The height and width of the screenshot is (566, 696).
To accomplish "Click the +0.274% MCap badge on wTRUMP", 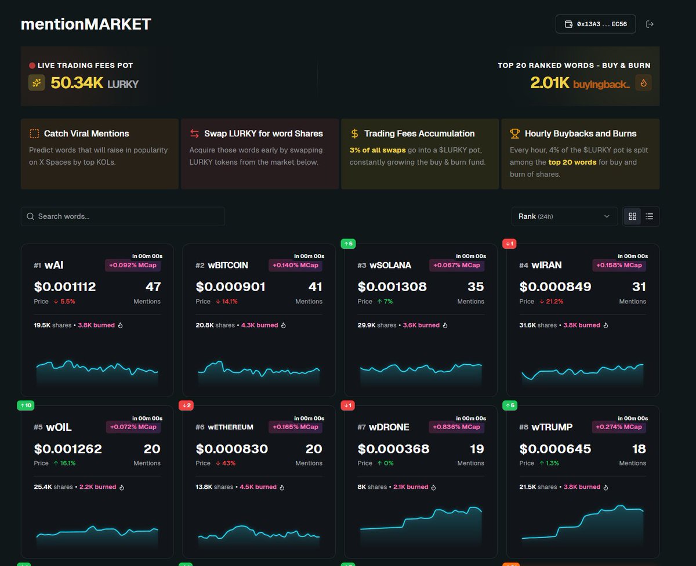I will tap(618, 427).
